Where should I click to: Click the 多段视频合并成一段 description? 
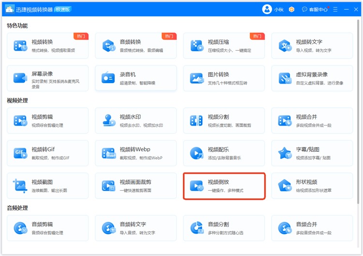pos(314,125)
